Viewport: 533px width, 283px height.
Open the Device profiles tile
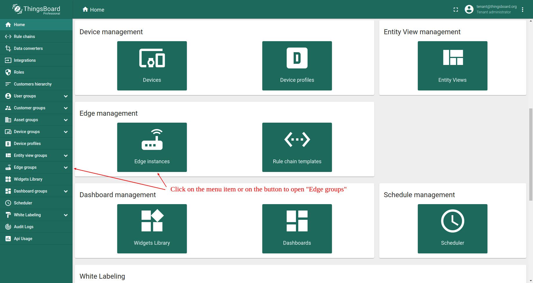[x=297, y=66]
